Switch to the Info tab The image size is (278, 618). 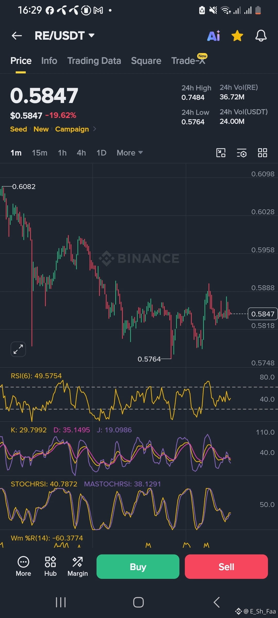coord(49,61)
